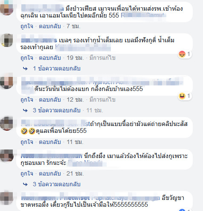Screen dimensions: 203x211
Task: Expand 3 ข้อความตอบกลับ under the 21 ชม. comment
Action: click(57, 184)
